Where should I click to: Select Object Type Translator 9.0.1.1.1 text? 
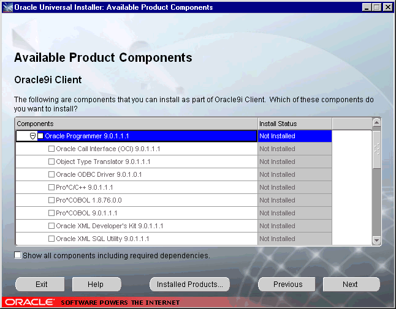(103, 162)
